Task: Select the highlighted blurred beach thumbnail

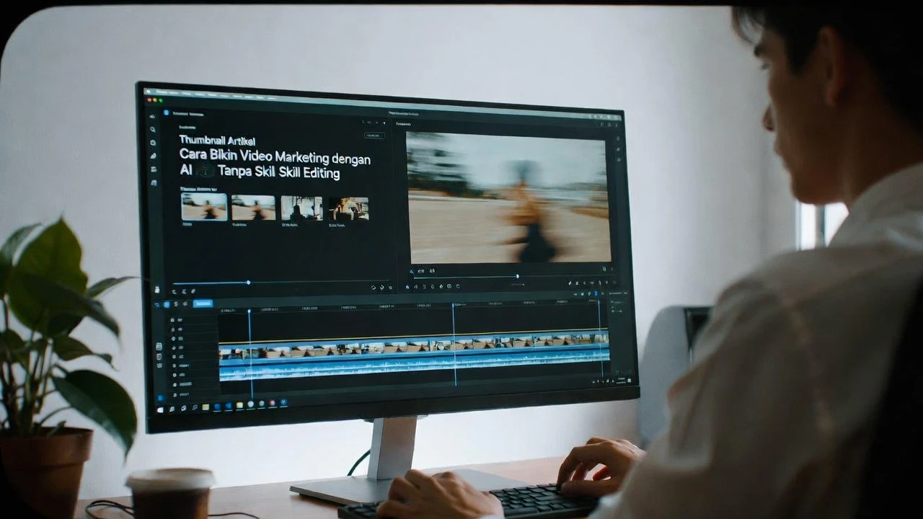Action: [x=204, y=207]
